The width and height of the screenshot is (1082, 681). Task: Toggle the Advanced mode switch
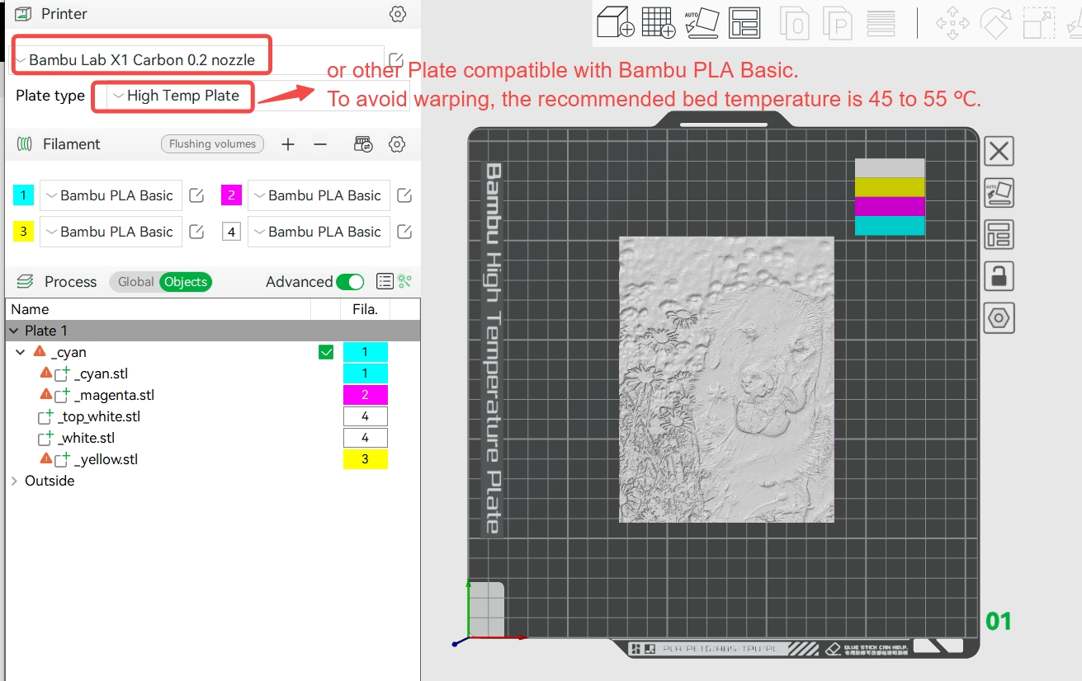click(x=350, y=282)
